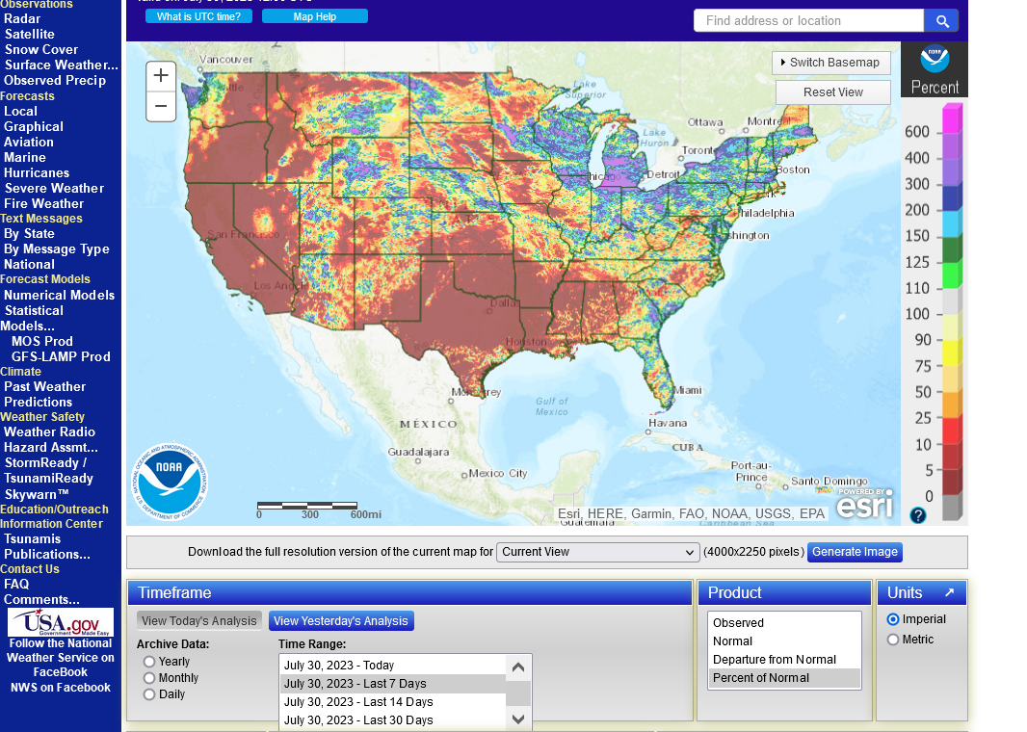
Task: Choose Imperial units
Action: tap(893, 619)
